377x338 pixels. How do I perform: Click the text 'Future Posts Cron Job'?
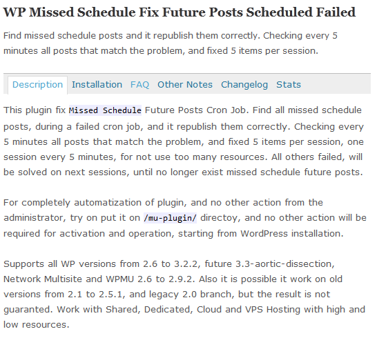coord(195,110)
